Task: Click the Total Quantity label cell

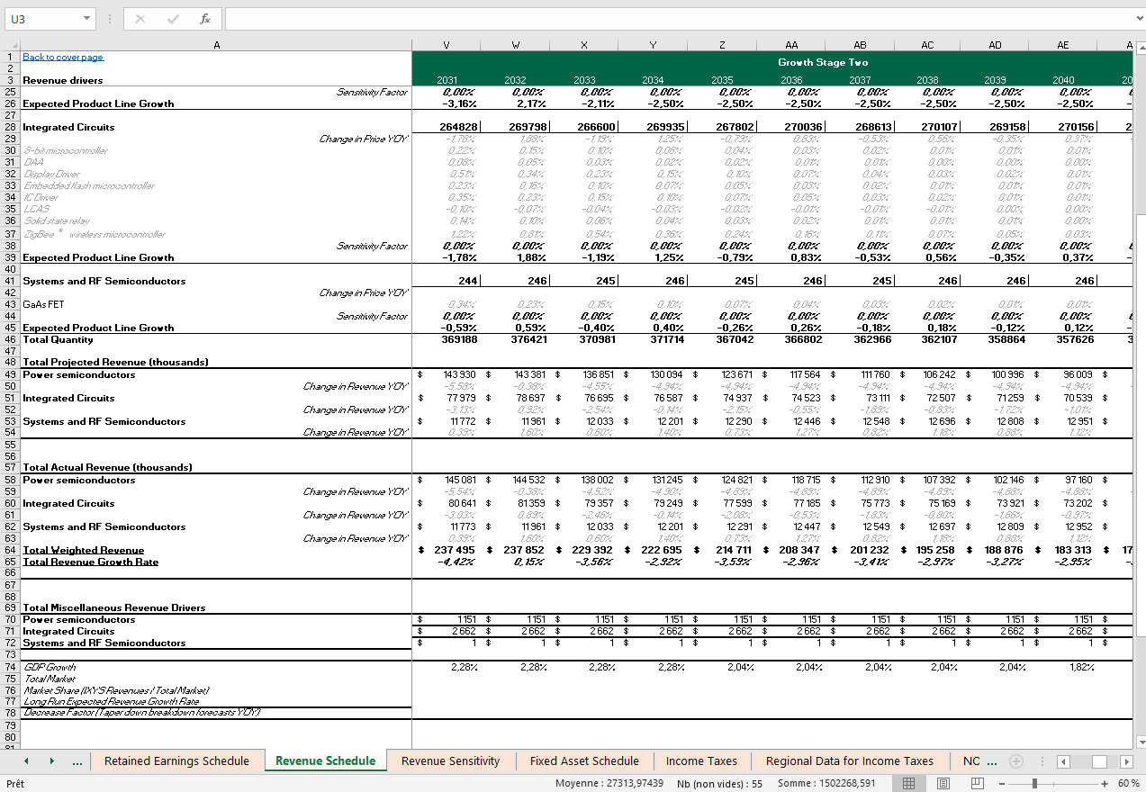Action: click(58, 339)
